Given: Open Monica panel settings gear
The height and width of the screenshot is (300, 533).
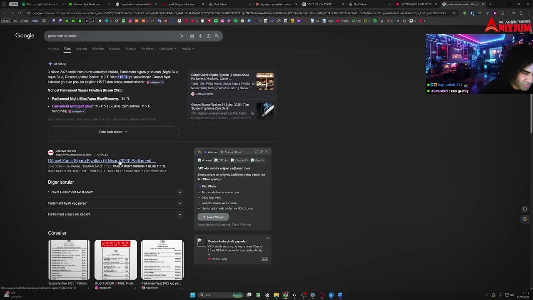Looking at the screenshot, I should click(x=261, y=151).
